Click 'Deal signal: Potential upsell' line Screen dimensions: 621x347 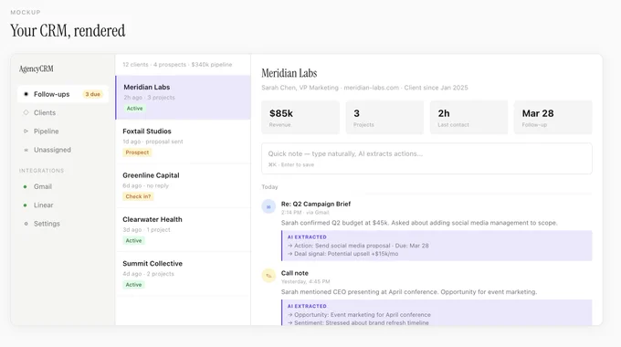[x=343, y=254]
